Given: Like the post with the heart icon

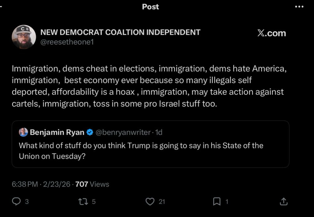Looking at the screenshot, I should pyautogui.click(x=150, y=201).
